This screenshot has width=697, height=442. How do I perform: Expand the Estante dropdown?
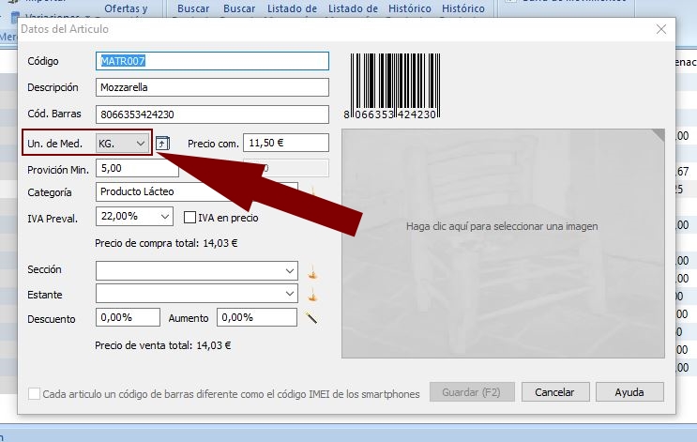[x=196, y=294]
